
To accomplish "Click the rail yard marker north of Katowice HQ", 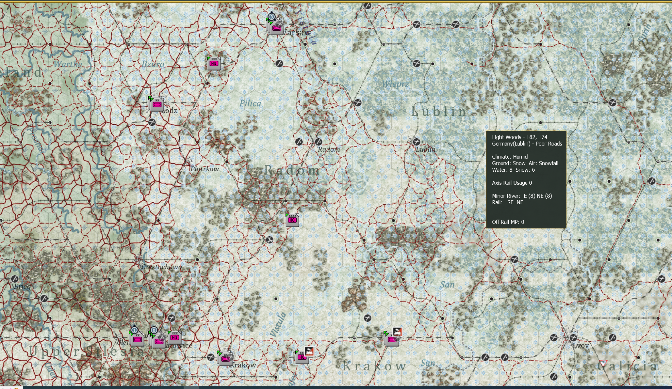I will tap(172, 318).
